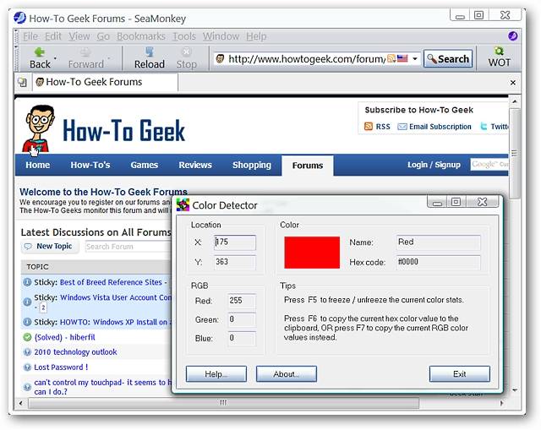Select the How-To Geek Forums browser tab

tap(105, 82)
